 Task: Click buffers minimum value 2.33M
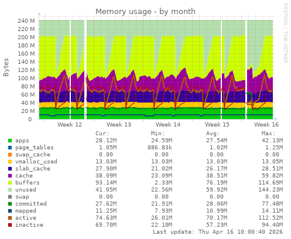click(163, 183)
